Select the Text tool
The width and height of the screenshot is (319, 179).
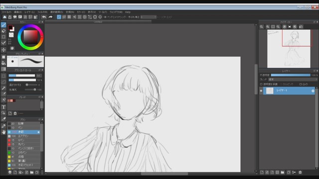tap(3, 107)
